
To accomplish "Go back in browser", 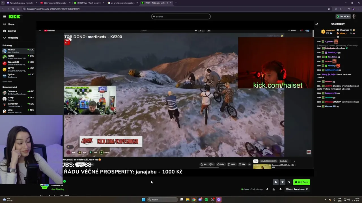I will coord(3,9).
